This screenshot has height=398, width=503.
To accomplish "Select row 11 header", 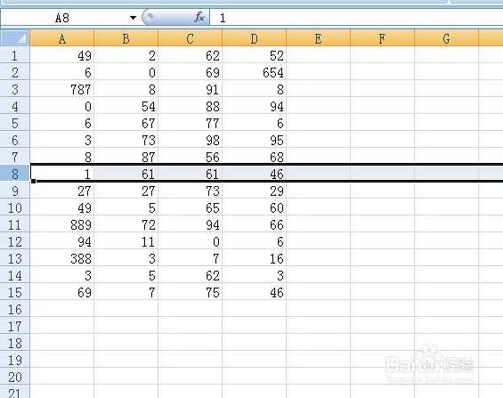I will point(15,224).
